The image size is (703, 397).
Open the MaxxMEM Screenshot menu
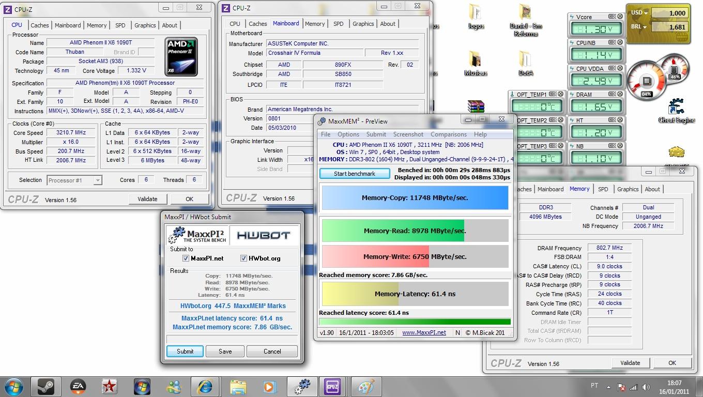408,134
